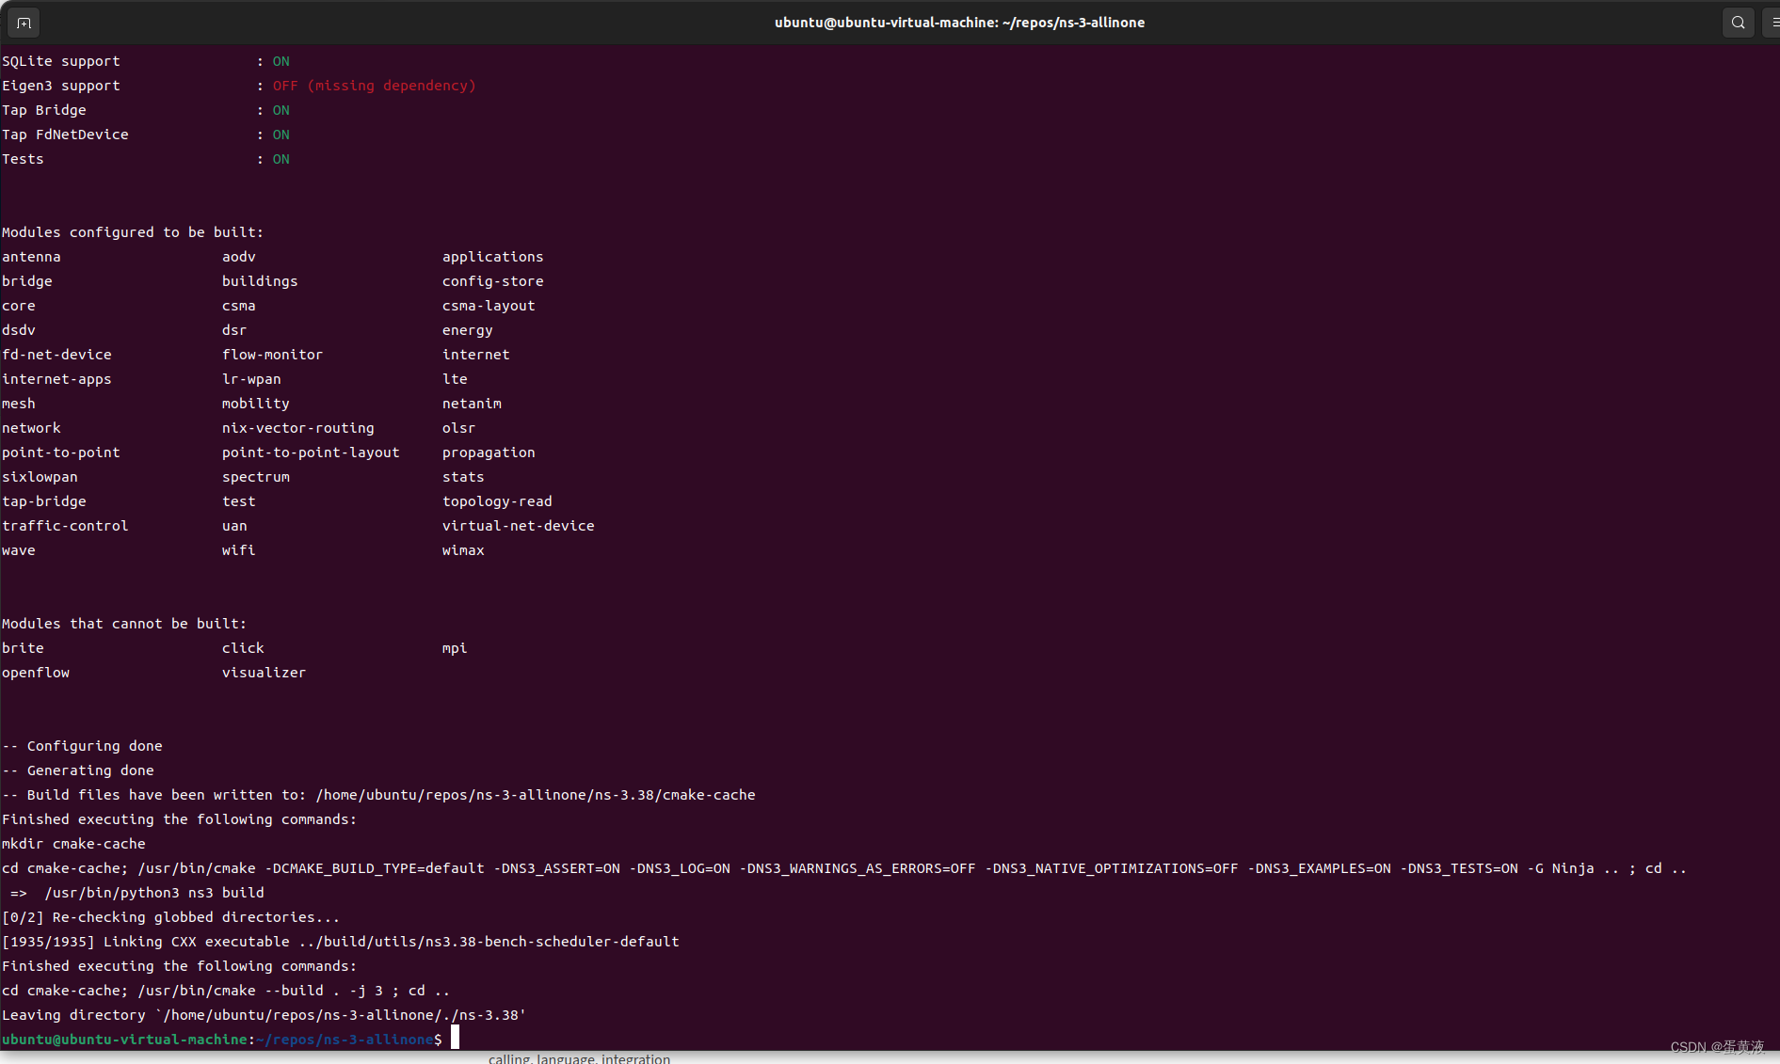Viewport: 1780px width, 1064px height.
Task: Click the 'tap-bridge' module name
Action: click(44, 501)
